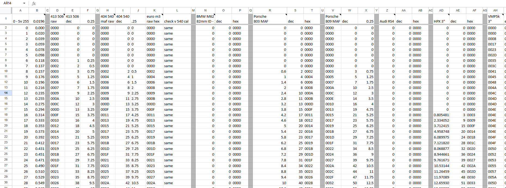Viewport: 506px width, 188px height.
Task: Open the name box dropdown arrow
Action: [x=24, y=4]
